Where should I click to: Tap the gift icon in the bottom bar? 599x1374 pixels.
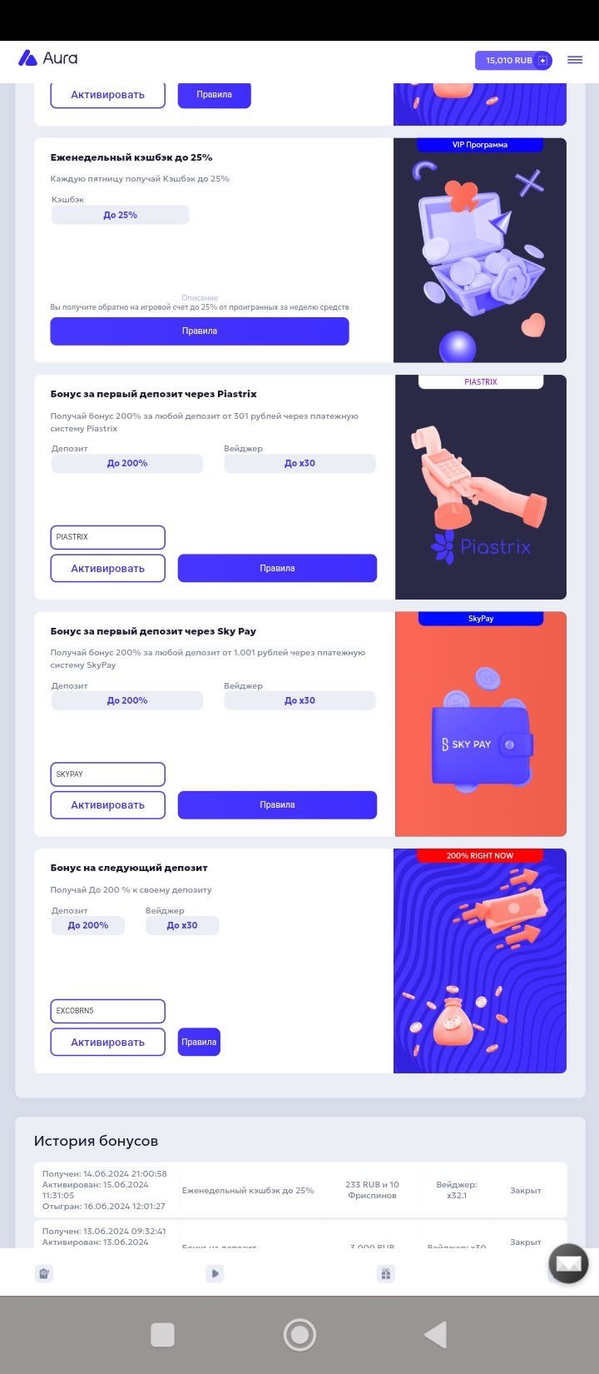click(x=386, y=1273)
